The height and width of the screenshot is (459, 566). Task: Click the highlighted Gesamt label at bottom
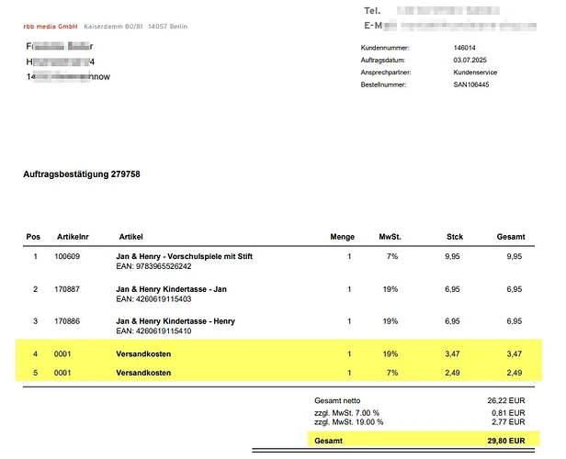tap(329, 441)
